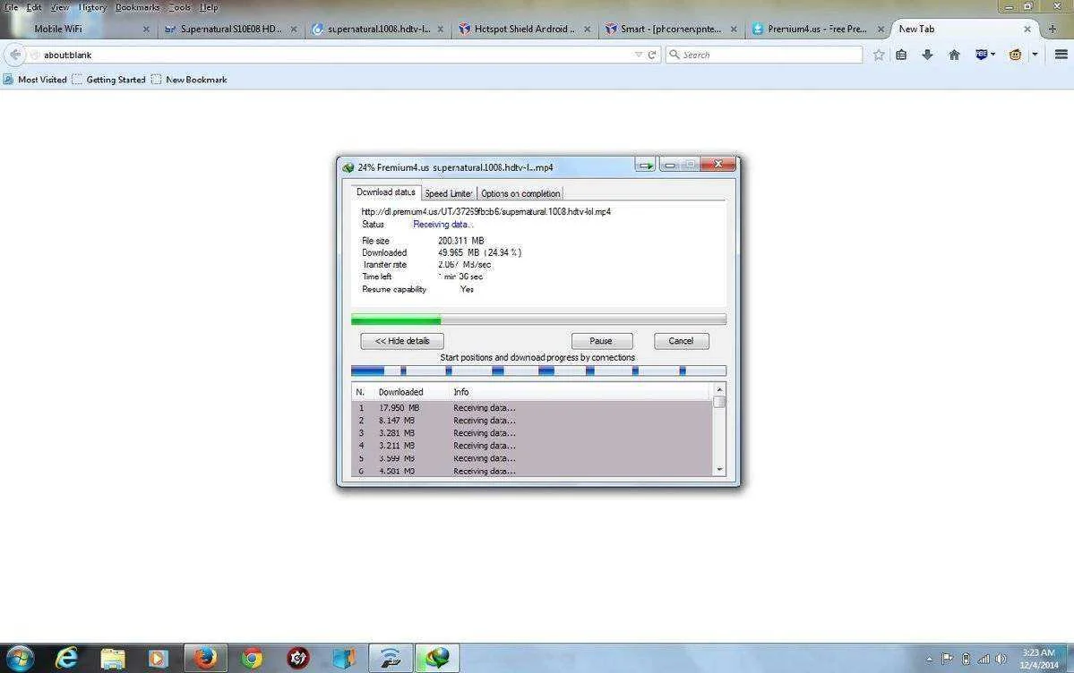This screenshot has height=673, width=1074.
Task: Click the browser back arrow button
Action: (x=15, y=55)
